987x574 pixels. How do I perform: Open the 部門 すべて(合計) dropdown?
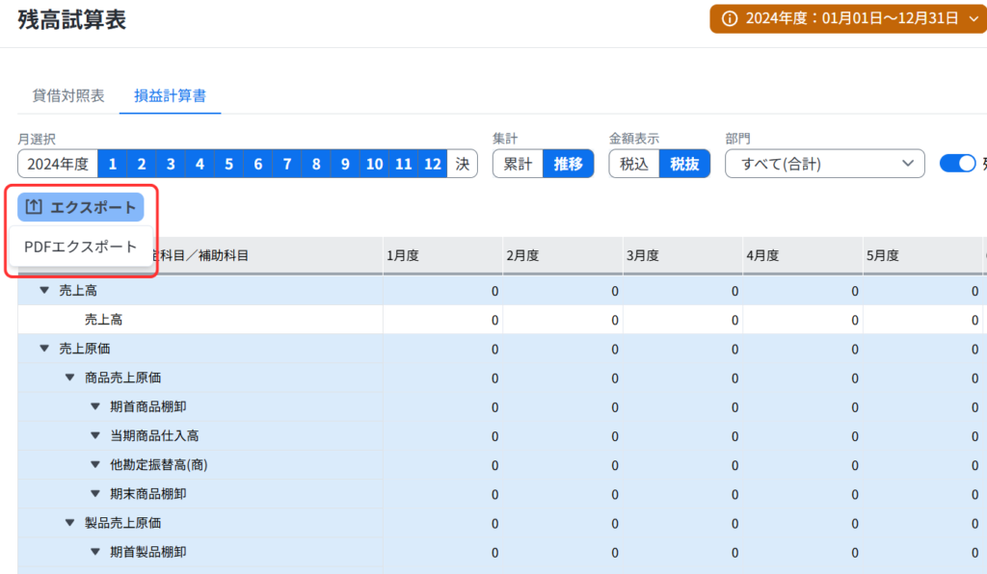(x=824, y=164)
